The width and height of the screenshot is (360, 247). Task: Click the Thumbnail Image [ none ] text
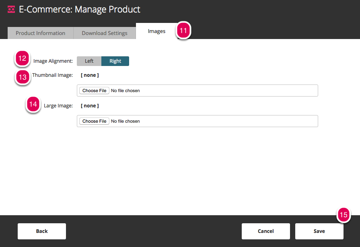(x=90, y=75)
